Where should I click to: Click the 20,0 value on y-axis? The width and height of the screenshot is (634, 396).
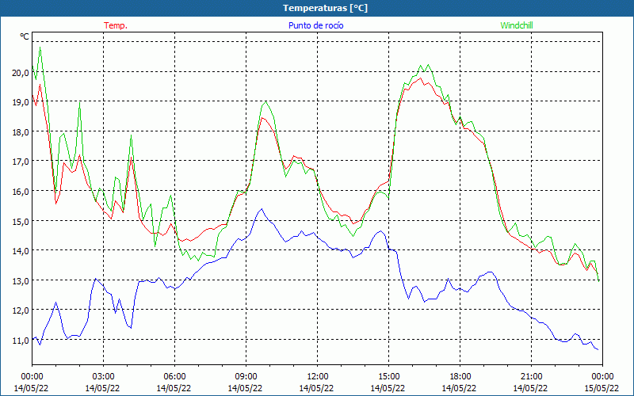pos(20,72)
